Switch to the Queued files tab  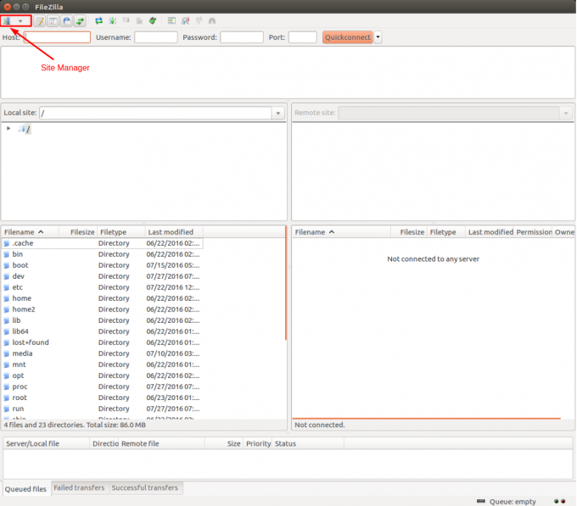point(25,489)
